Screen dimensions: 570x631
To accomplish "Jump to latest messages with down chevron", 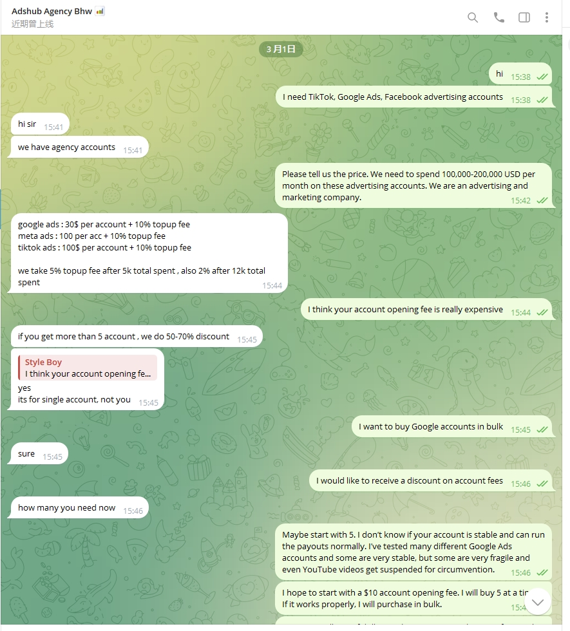I will coord(538,602).
